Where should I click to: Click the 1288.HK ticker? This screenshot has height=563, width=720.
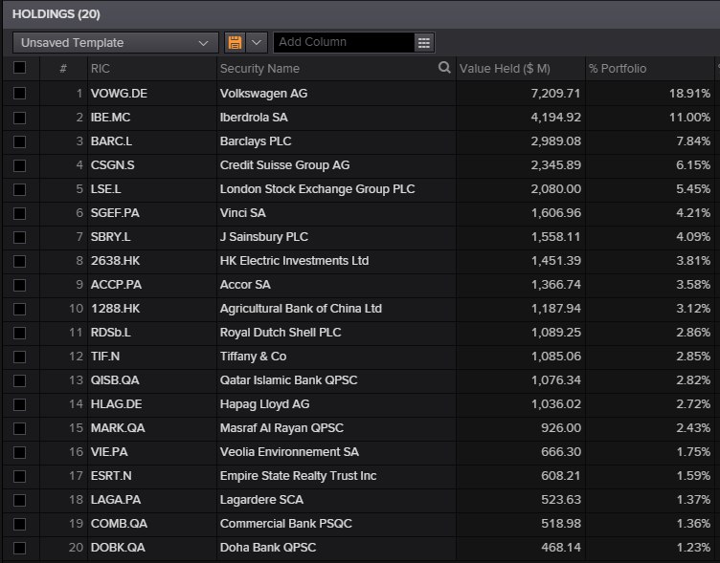click(115, 309)
